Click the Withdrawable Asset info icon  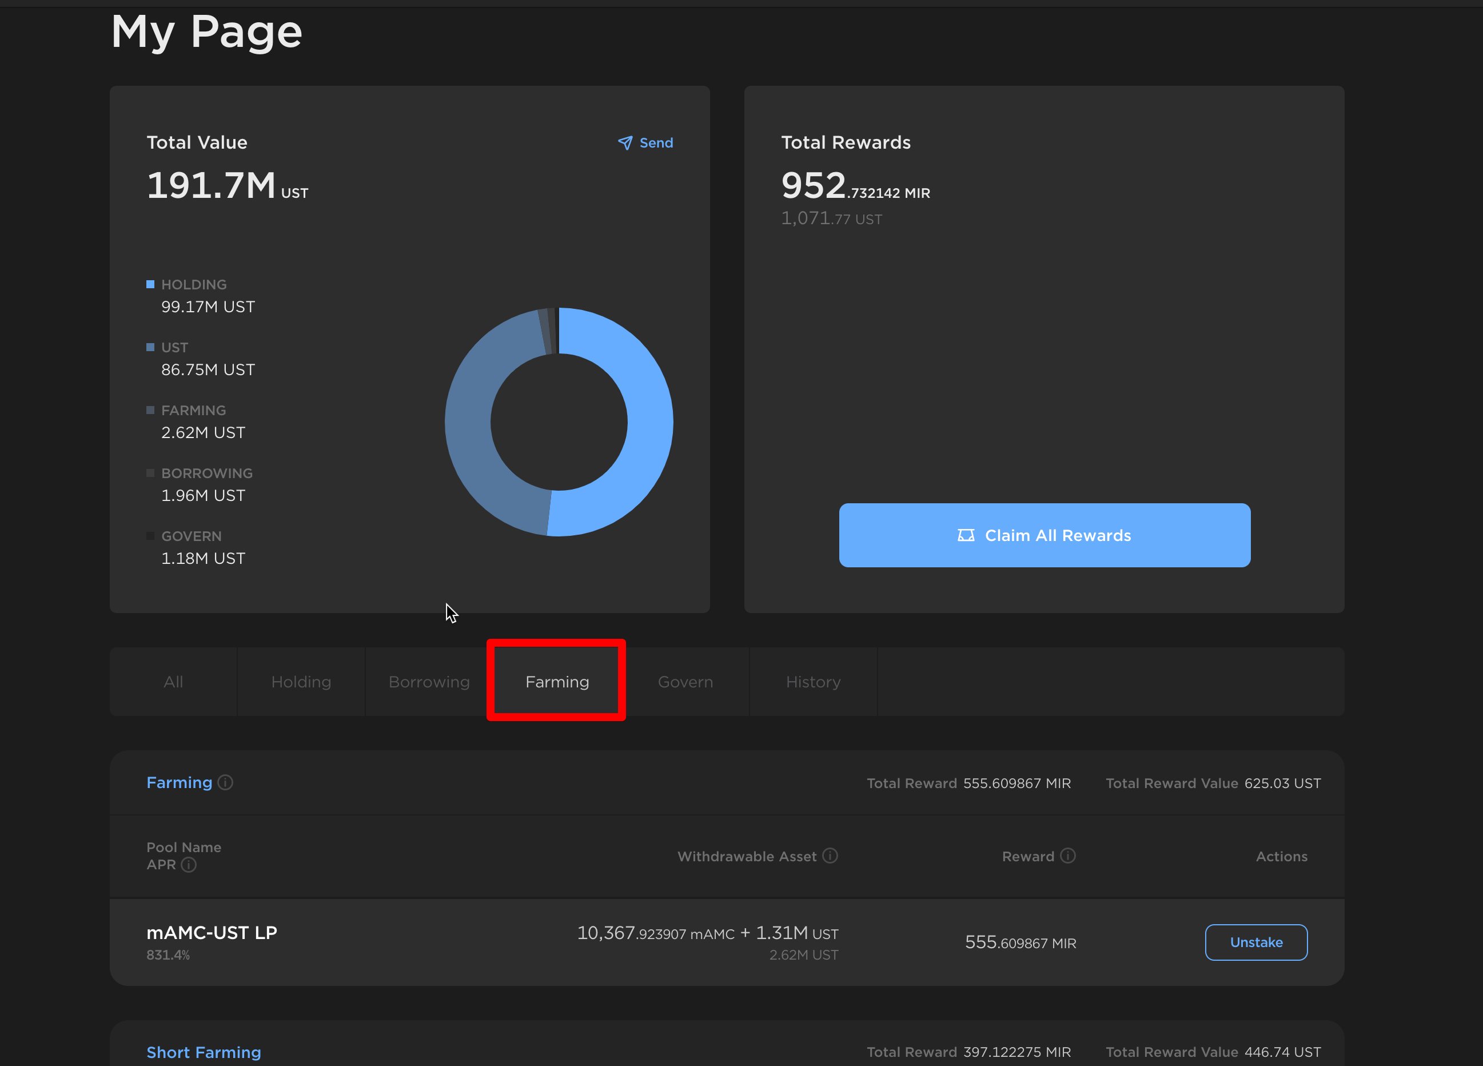[830, 856]
